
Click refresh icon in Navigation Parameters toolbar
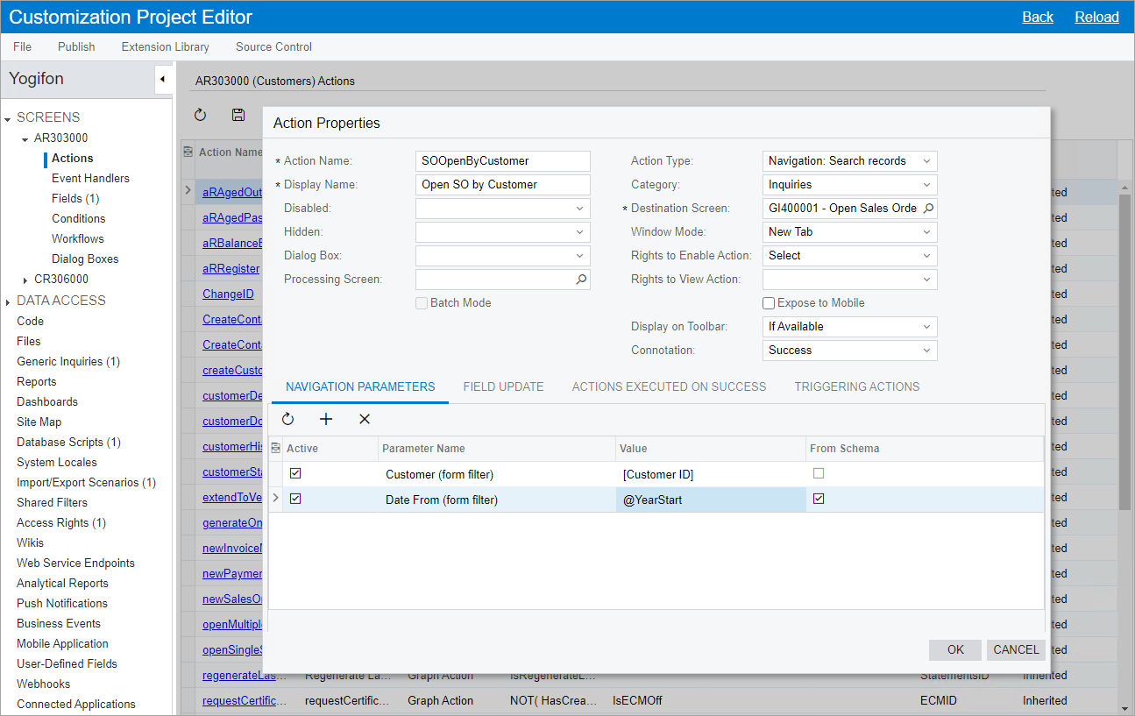287,420
